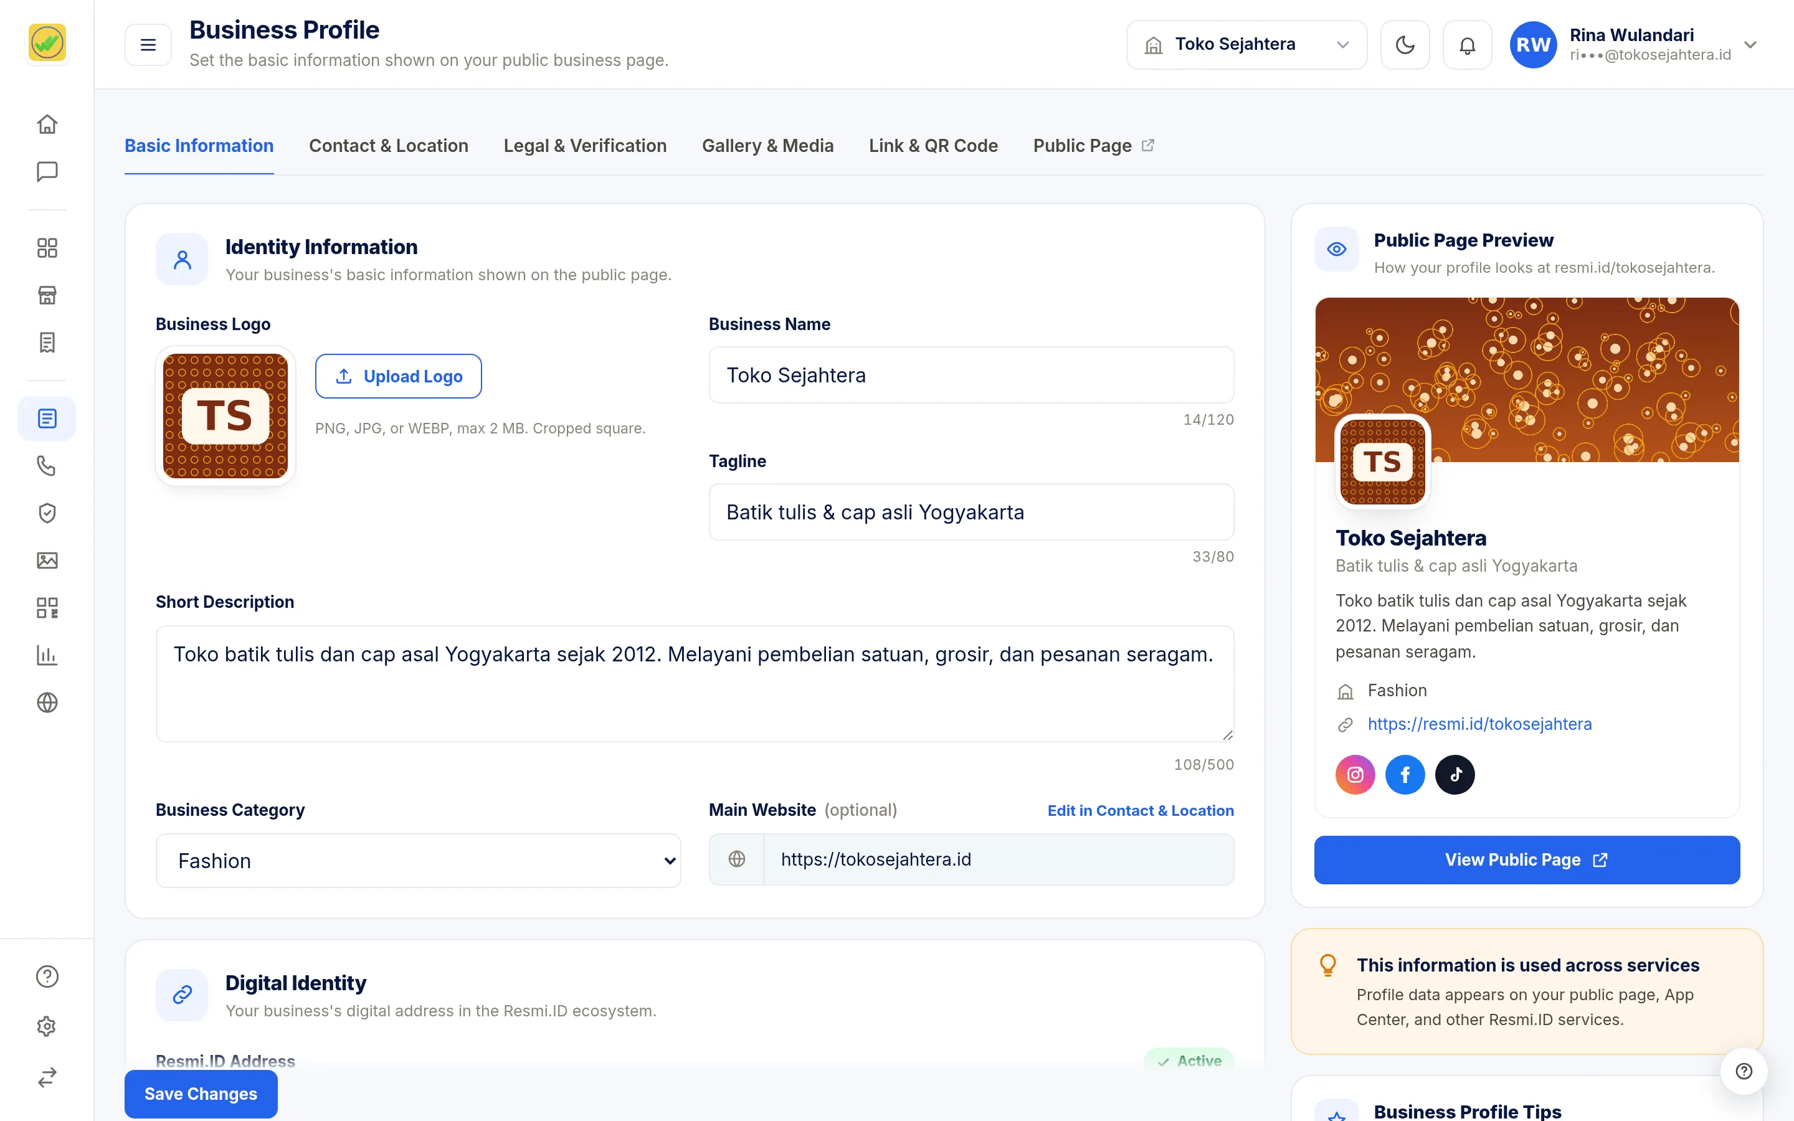Screen dimensions: 1794x1121
Task: Click the Edit in Contact & Location link
Action: click(x=1140, y=810)
